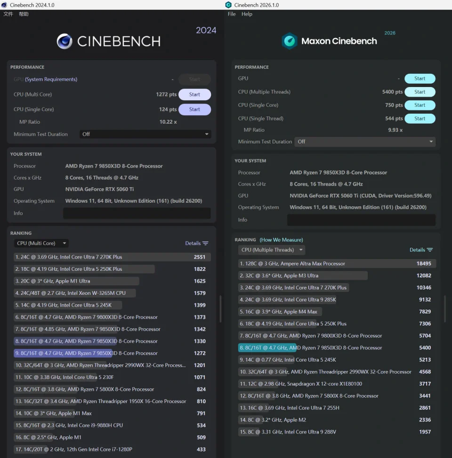Screen dimensions: 452x458
Task: Select highlighted Ryzen 7 9850X3D row scoring 5400
Action: click(x=337, y=347)
